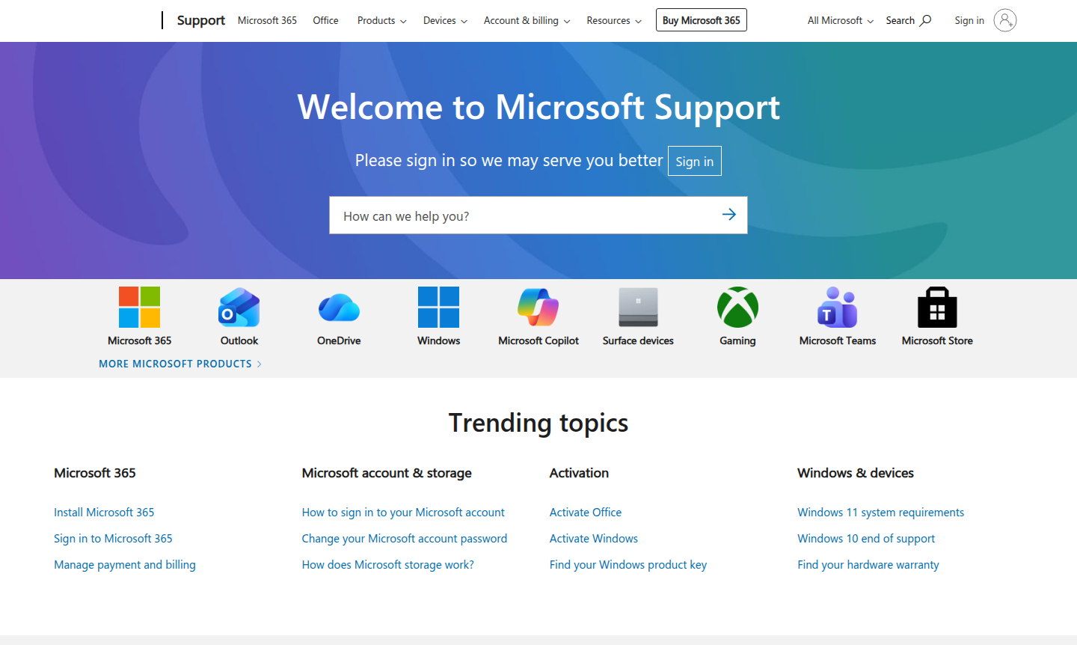Click the Microsoft 365 product icon
This screenshot has width=1077, height=645.
(x=139, y=308)
